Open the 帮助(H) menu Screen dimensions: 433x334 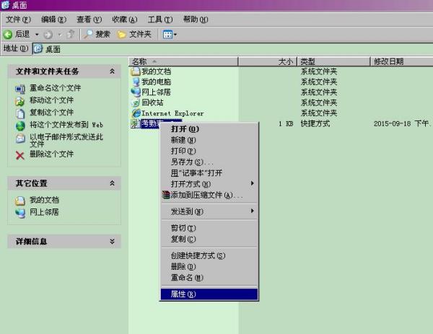tap(196, 19)
